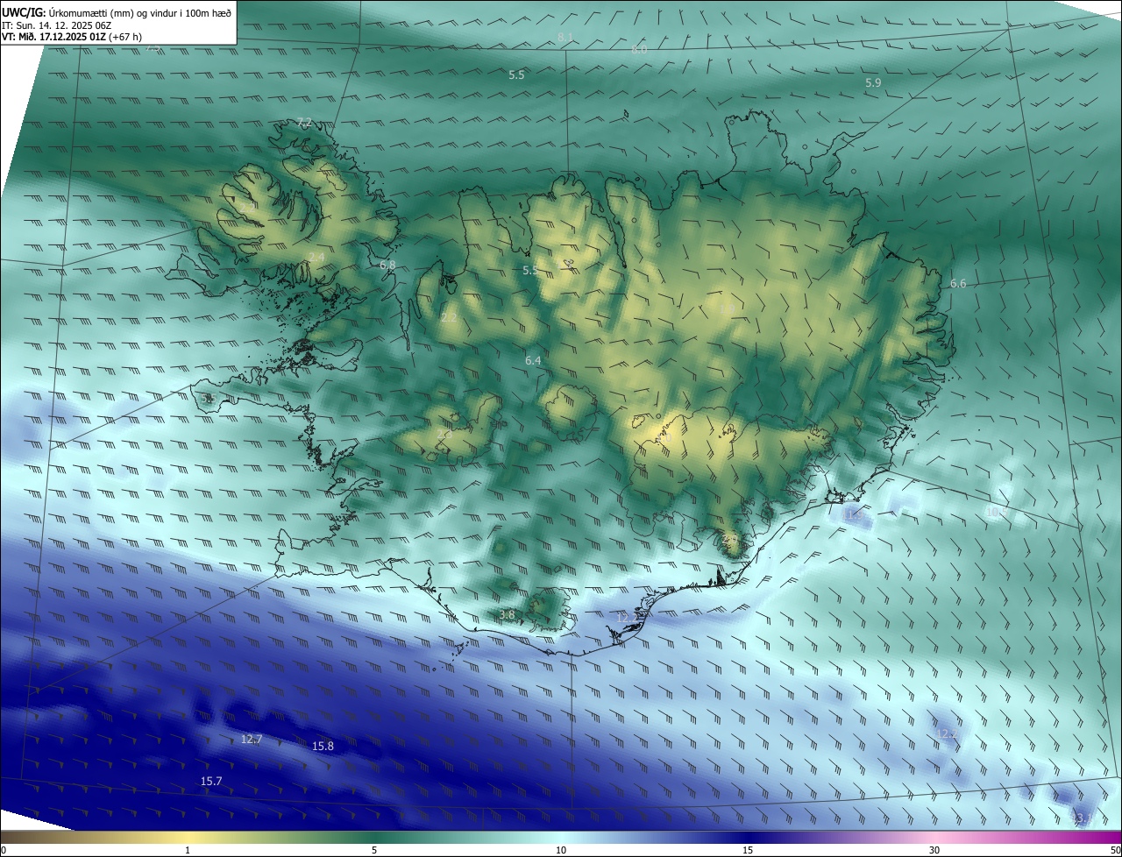The height and width of the screenshot is (857, 1122).
Task: Click the 12.7 value label over the ocean
Action: (252, 739)
